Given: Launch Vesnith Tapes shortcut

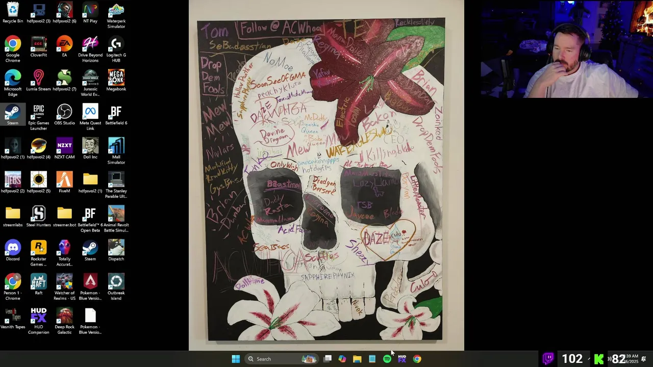Looking at the screenshot, I should (13, 319).
